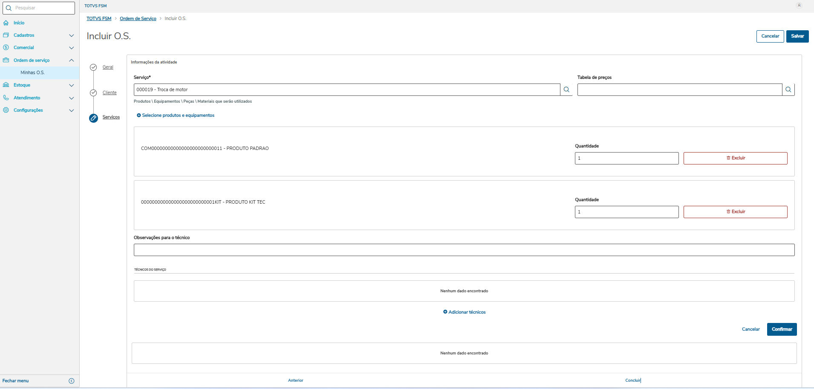Open Minhas O.S. menu item
The height and width of the screenshot is (389, 814).
click(x=32, y=72)
